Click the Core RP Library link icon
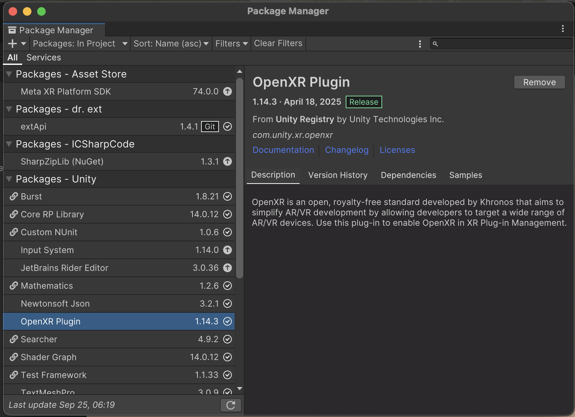Screen dimensions: 575x417 (x=14, y=214)
